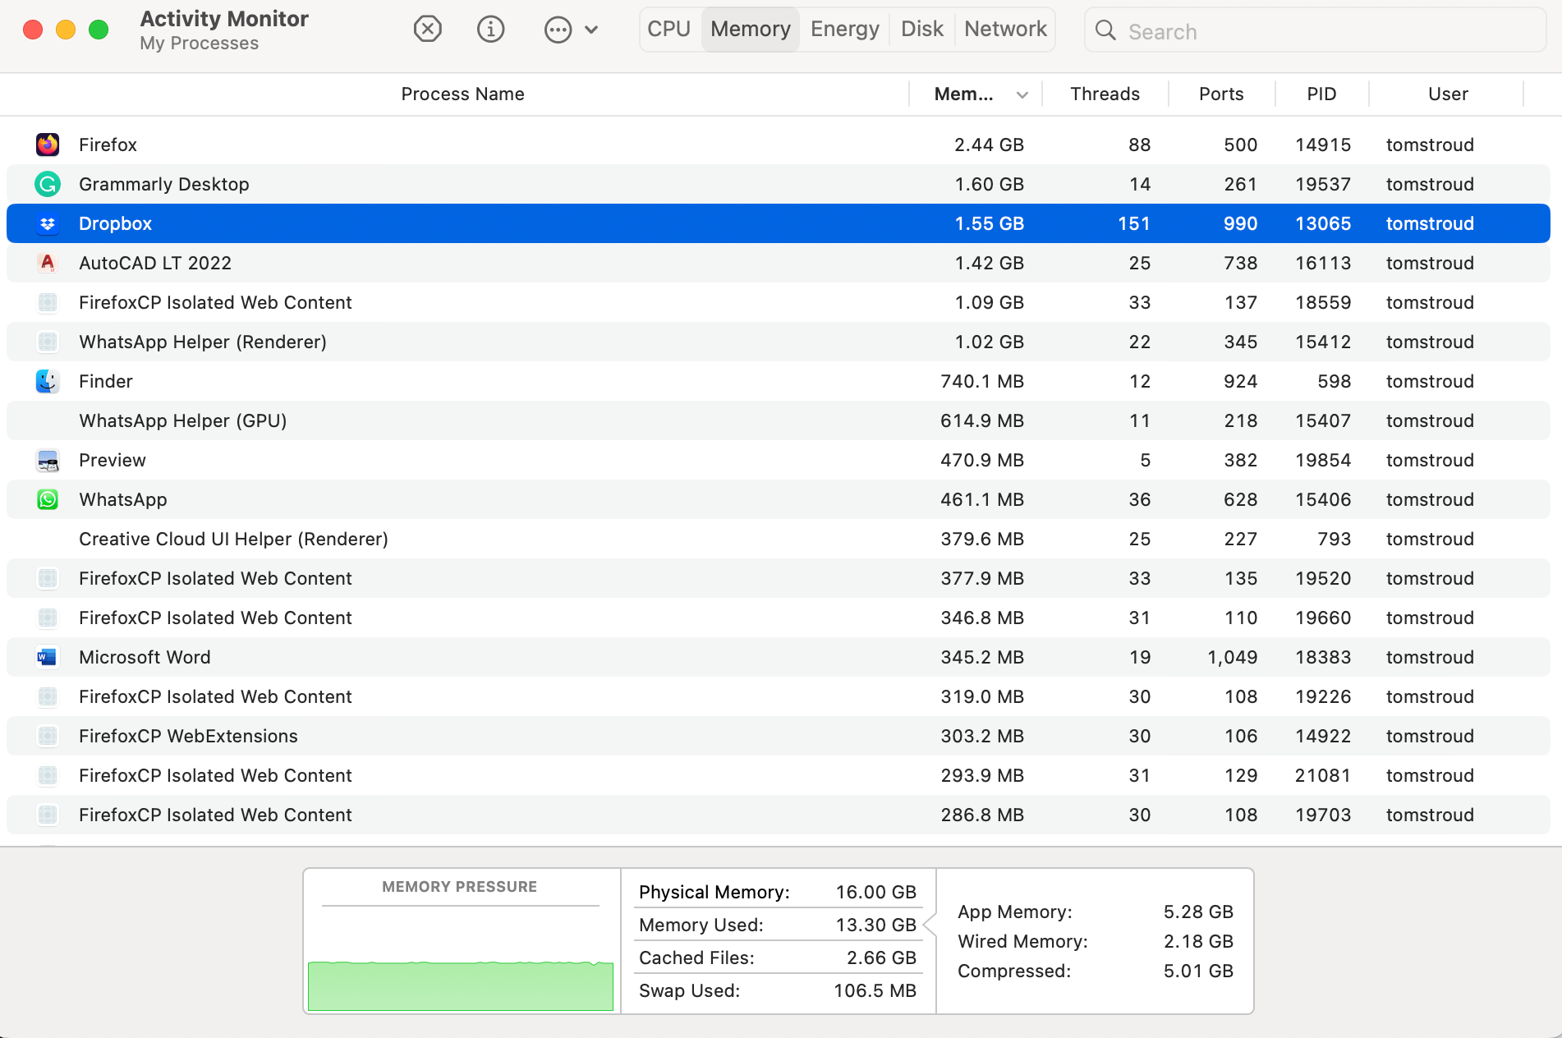Image resolution: width=1562 pixels, height=1038 pixels.
Task: Click the Preview 470.9 MB value
Action: (981, 460)
